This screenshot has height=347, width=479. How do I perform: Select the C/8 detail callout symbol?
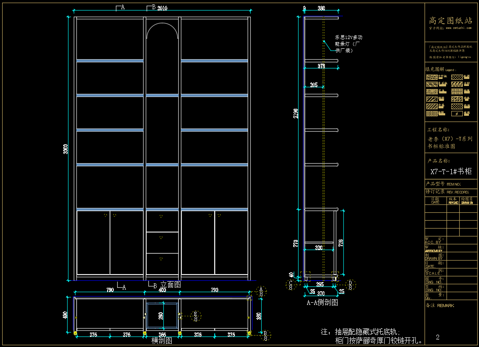290,285
